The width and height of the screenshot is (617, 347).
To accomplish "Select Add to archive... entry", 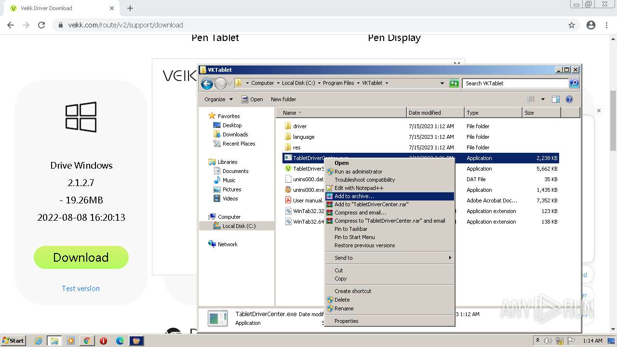I will point(389,196).
